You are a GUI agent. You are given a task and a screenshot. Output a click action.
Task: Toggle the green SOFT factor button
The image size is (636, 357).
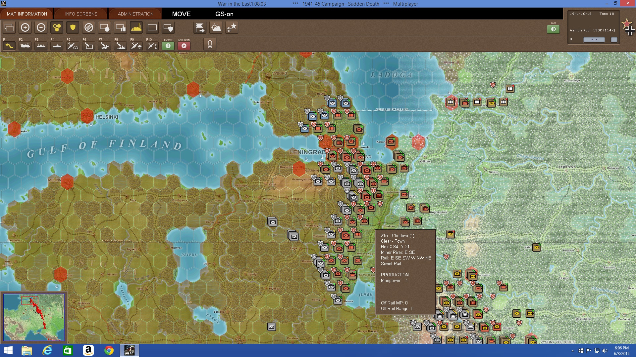point(553,29)
